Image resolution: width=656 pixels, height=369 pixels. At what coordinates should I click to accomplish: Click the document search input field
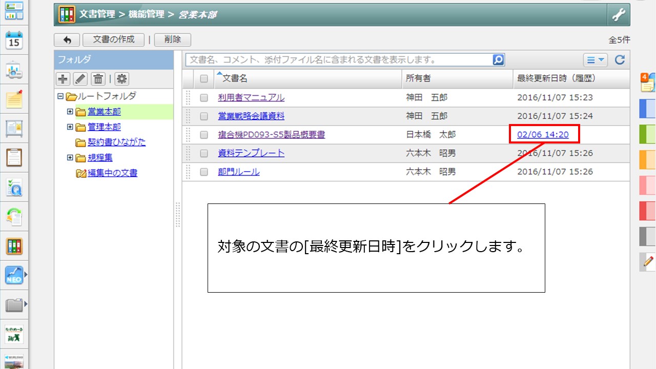pyautogui.click(x=338, y=60)
